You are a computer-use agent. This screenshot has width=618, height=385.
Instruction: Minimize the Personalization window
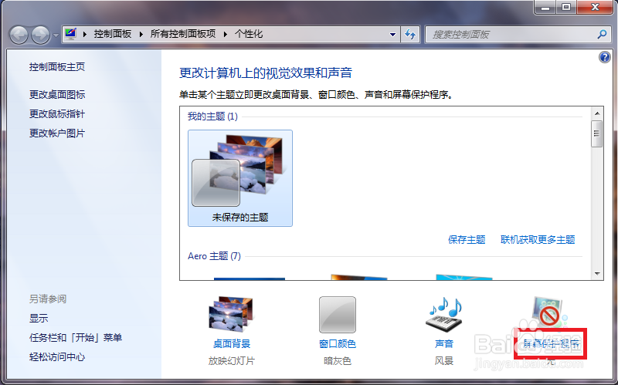545,7
